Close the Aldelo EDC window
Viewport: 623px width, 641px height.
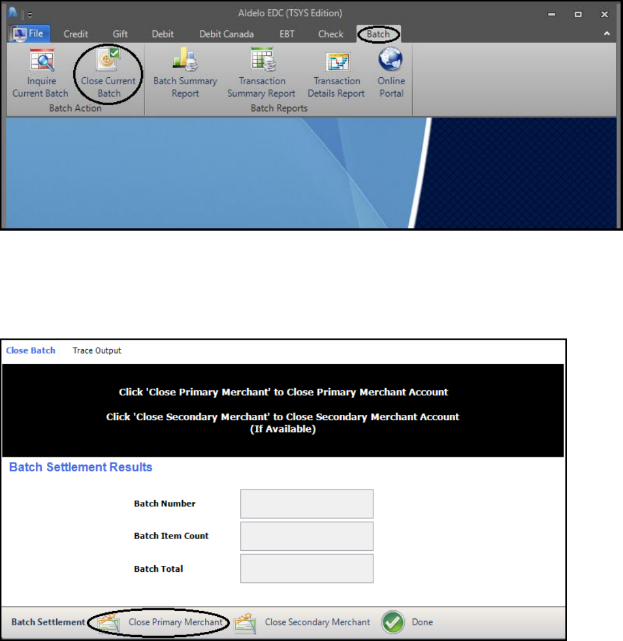coord(605,14)
